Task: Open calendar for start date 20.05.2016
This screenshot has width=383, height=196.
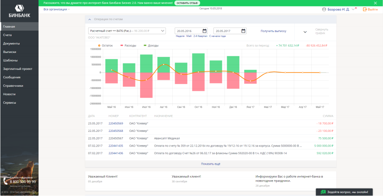Action: click(205, 31)
